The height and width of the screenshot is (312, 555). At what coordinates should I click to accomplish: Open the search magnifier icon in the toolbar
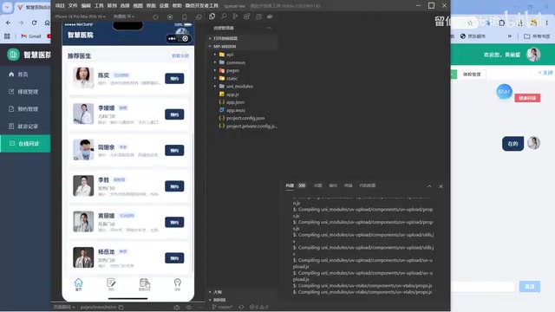(224, 16)
